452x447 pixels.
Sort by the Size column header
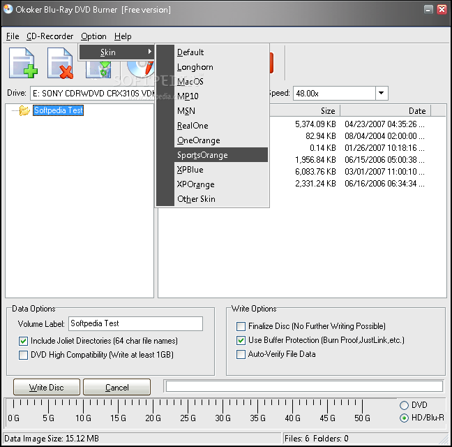[305, 111]
